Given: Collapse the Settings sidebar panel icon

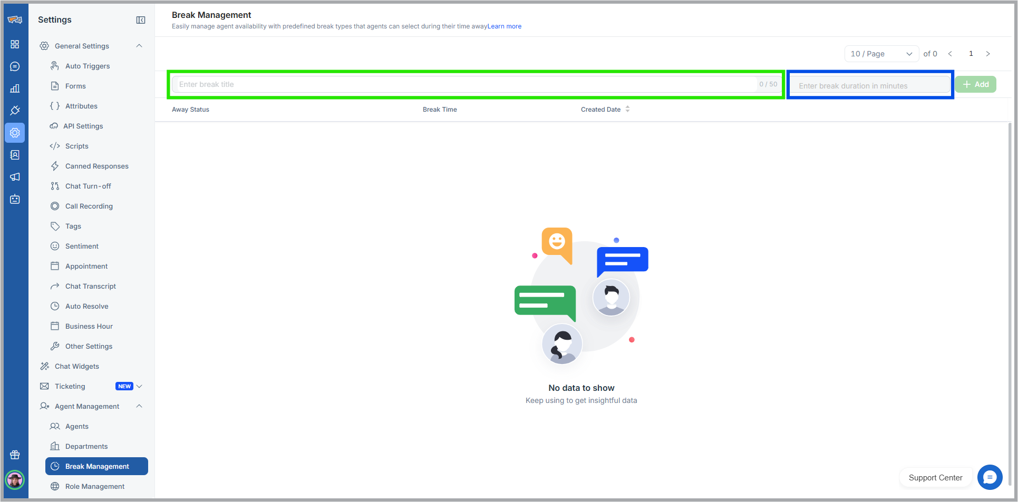Looking at the screenshot, I should coord(141,20).
